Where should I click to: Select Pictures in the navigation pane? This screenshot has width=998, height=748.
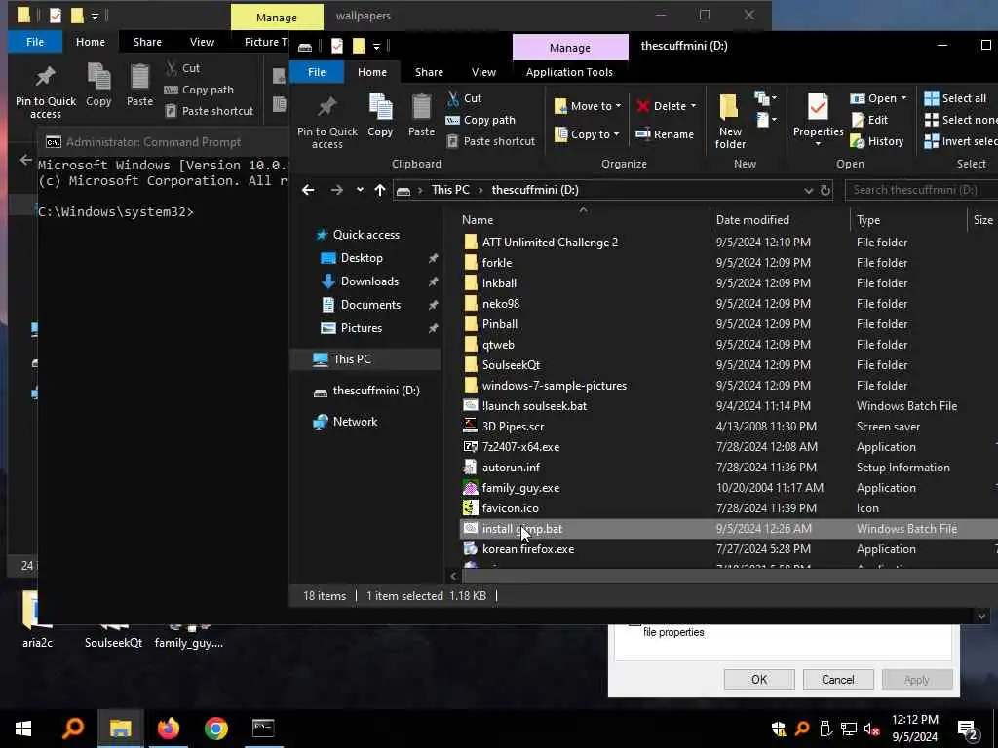click(361, 328)
